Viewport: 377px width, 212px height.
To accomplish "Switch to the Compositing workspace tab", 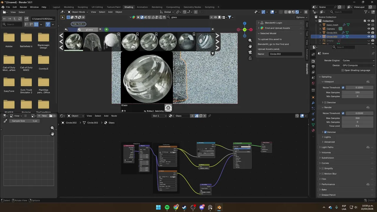I will click(173, 7).
